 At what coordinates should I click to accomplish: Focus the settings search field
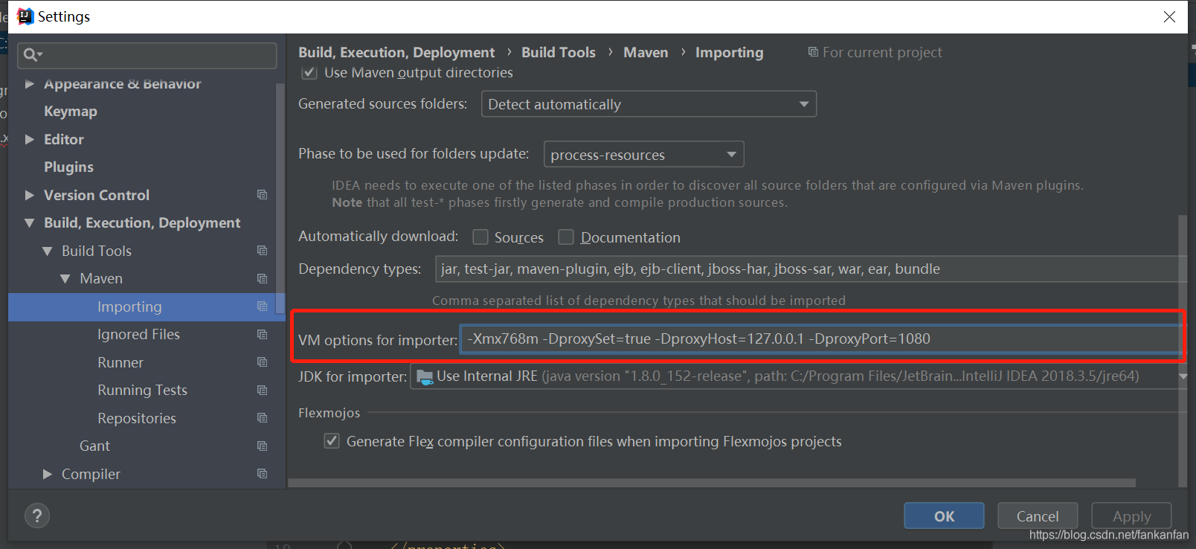pyautogui.click(x=147, y=55)
